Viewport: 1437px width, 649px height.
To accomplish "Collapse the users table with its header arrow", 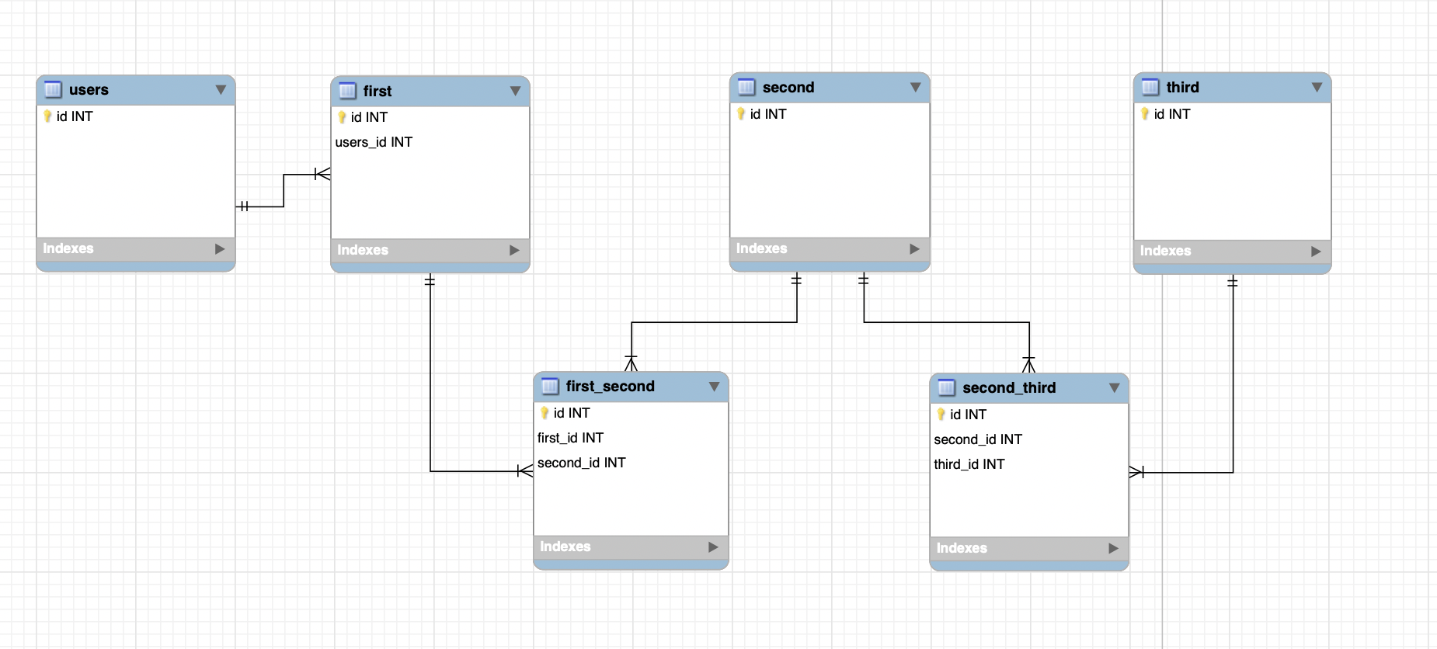I will coord(221,90).
